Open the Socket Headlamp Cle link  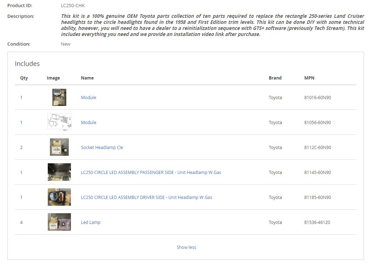click(102, 147)
